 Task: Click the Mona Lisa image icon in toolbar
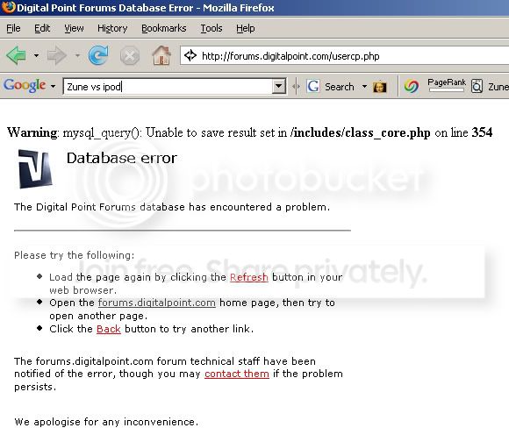pyautogui.click(x=380, y=87)
